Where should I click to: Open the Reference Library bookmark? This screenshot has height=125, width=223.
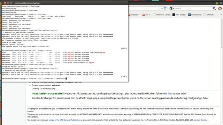pyautogui.click(x=162, y=15)
